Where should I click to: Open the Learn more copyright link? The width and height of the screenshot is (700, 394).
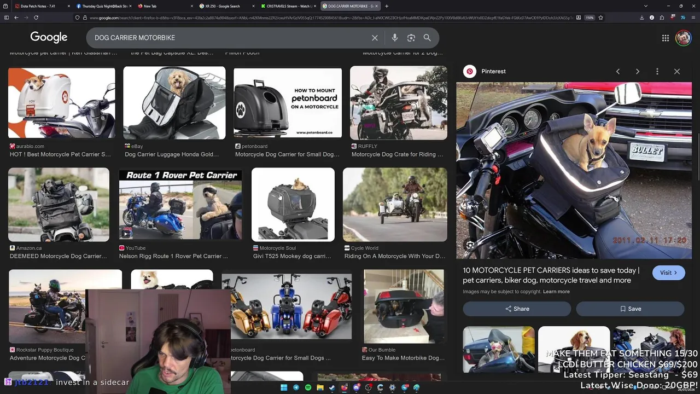pyautogui.click(x=556, y=292)
